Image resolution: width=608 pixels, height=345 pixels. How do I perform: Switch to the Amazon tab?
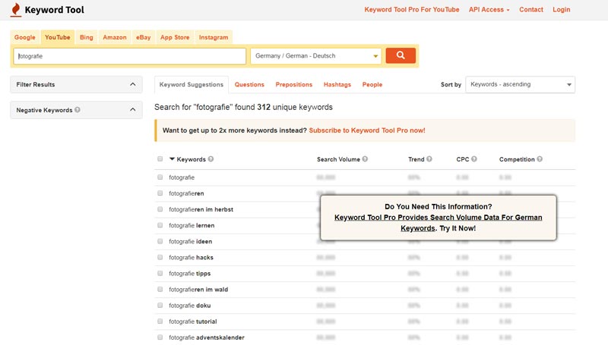tap(115, 37)
